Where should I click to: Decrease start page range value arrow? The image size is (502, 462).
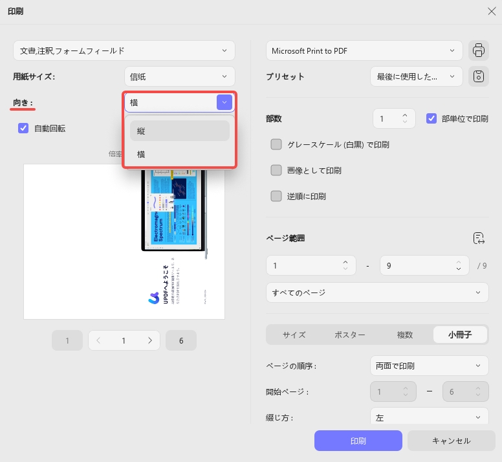pos(345,269)
